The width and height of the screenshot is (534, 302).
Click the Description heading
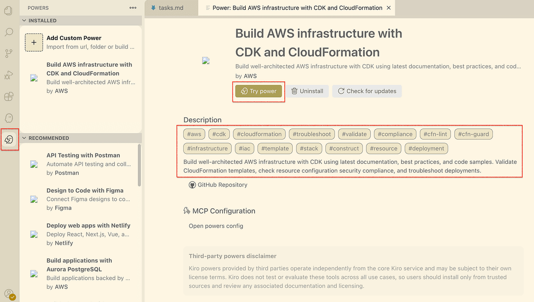pos(202,120)
